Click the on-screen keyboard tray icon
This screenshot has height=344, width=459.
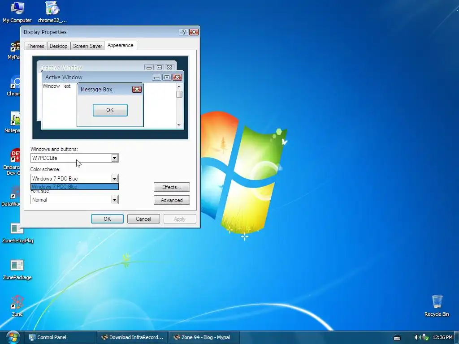tap(397, 338)
